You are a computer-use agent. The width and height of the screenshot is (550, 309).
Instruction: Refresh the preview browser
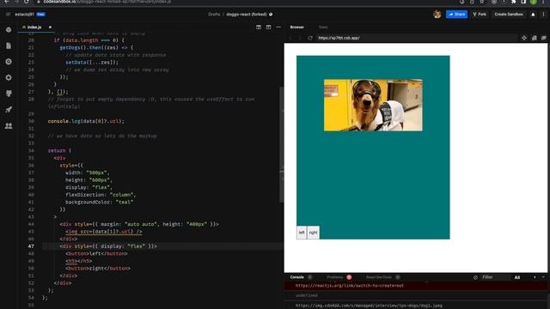pyautogui.click(x=310, y=38)
